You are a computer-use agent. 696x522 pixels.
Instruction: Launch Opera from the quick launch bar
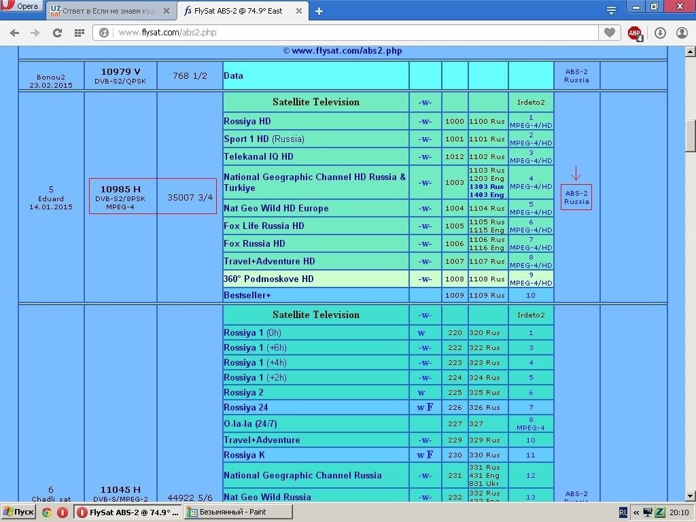click(x=63, y=512)
